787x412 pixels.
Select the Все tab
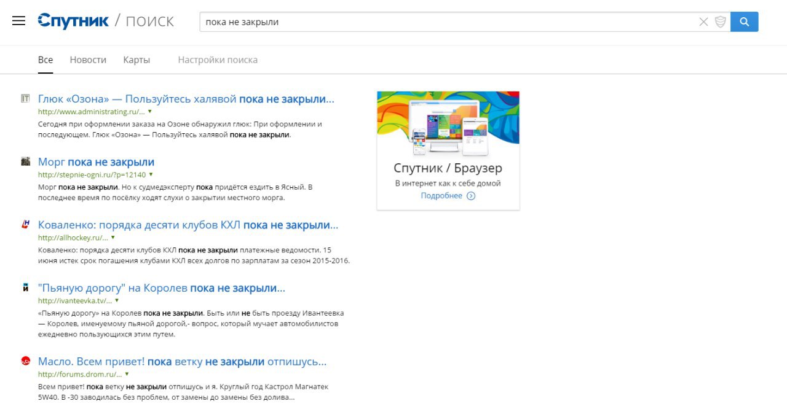45,60
